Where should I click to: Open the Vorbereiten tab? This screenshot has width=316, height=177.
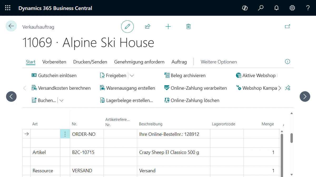(54, 62)
